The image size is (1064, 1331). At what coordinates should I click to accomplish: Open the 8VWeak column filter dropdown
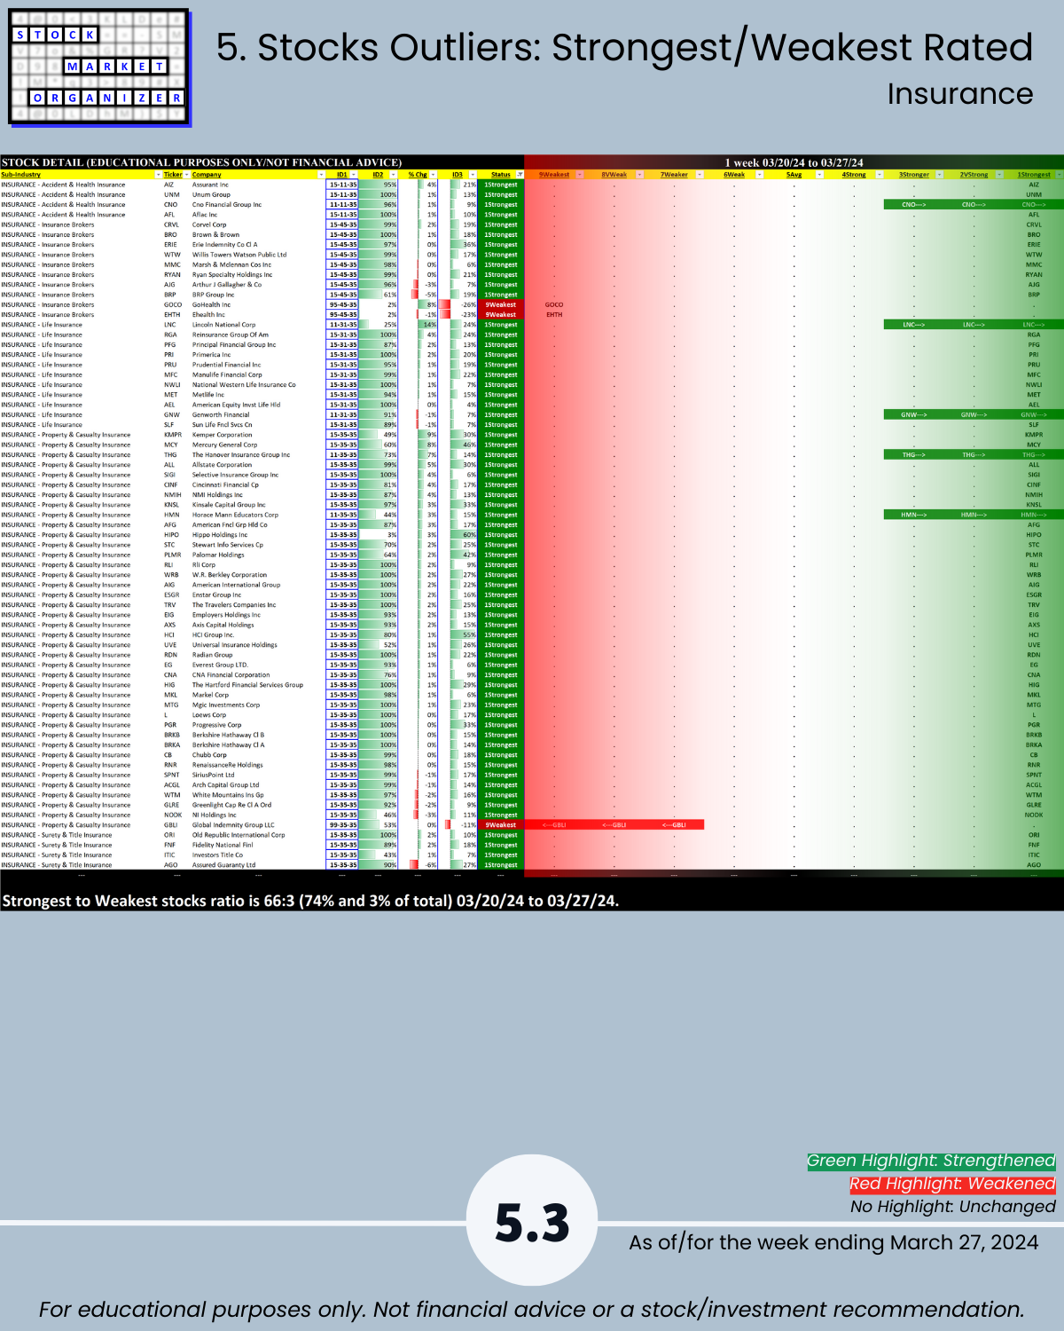click(x=639, y=175)
